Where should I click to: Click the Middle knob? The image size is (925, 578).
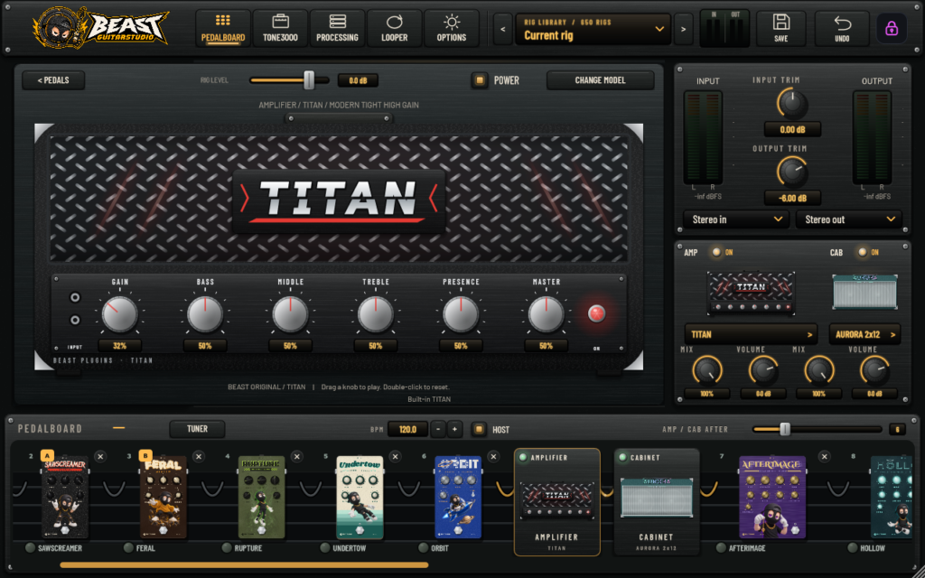click(x=290, y=313)
